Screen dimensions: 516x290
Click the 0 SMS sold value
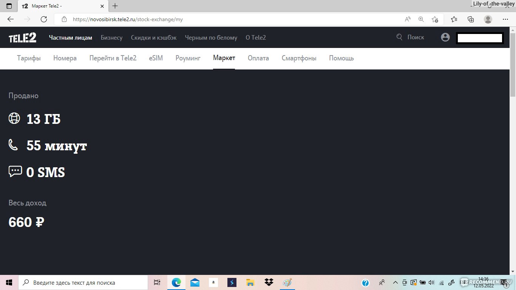coord(46,173)
